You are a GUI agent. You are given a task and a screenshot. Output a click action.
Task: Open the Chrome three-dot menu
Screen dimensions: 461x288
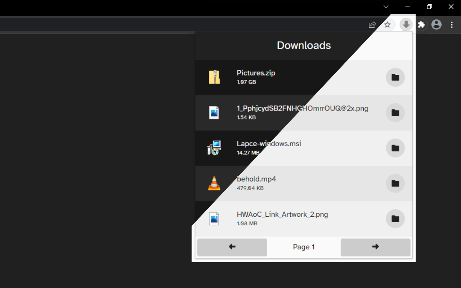452,24
